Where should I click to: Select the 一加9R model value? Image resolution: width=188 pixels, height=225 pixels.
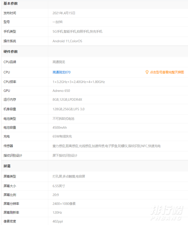coord(58,22)
